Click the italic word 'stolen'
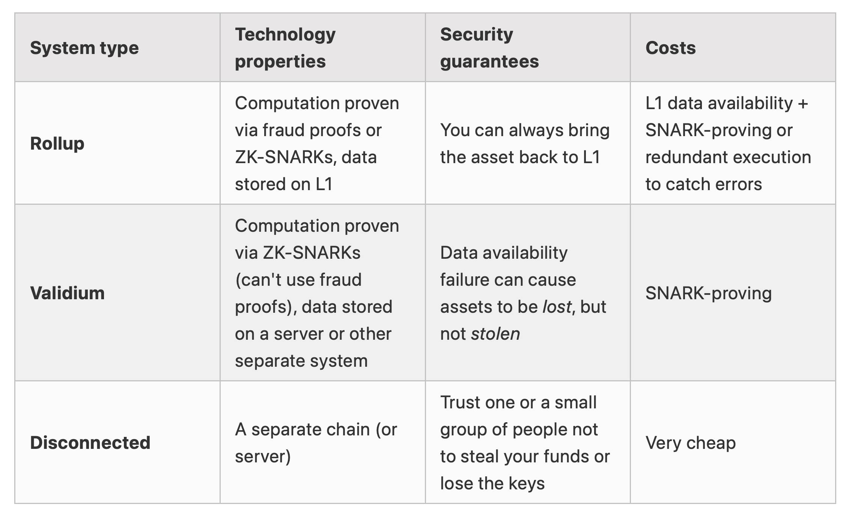Viewport: 849px width, 522px height. coord(495,334)
